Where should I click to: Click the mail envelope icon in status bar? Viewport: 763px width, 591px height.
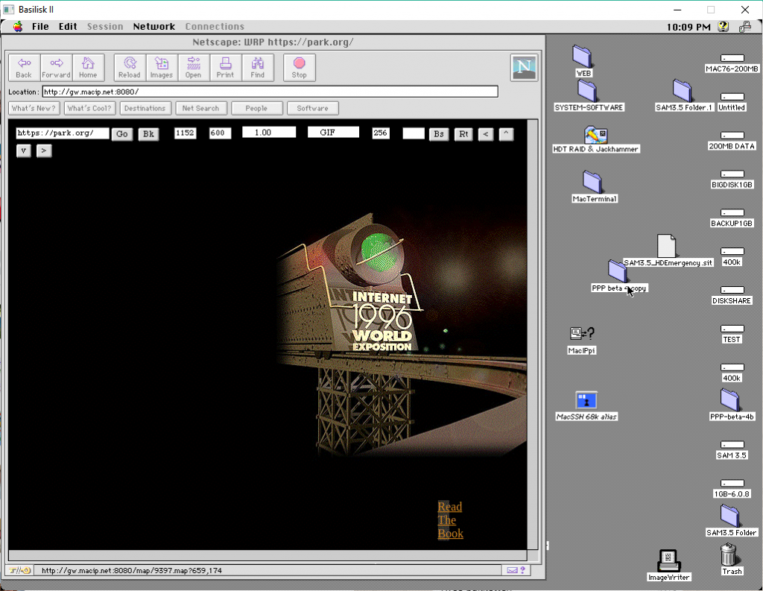pyautogui.click(x=513, y=571)
